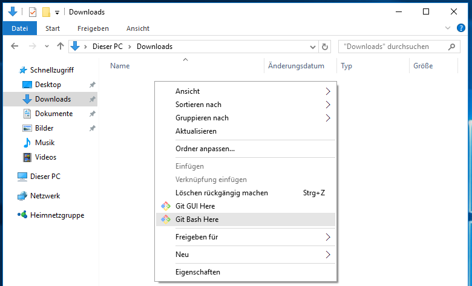472x286 pixels.
Task: Choose Löschen rückgängig machen
Action: click(246, 193)
